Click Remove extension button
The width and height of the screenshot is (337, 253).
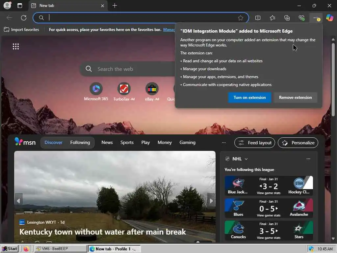coord(295,98)
